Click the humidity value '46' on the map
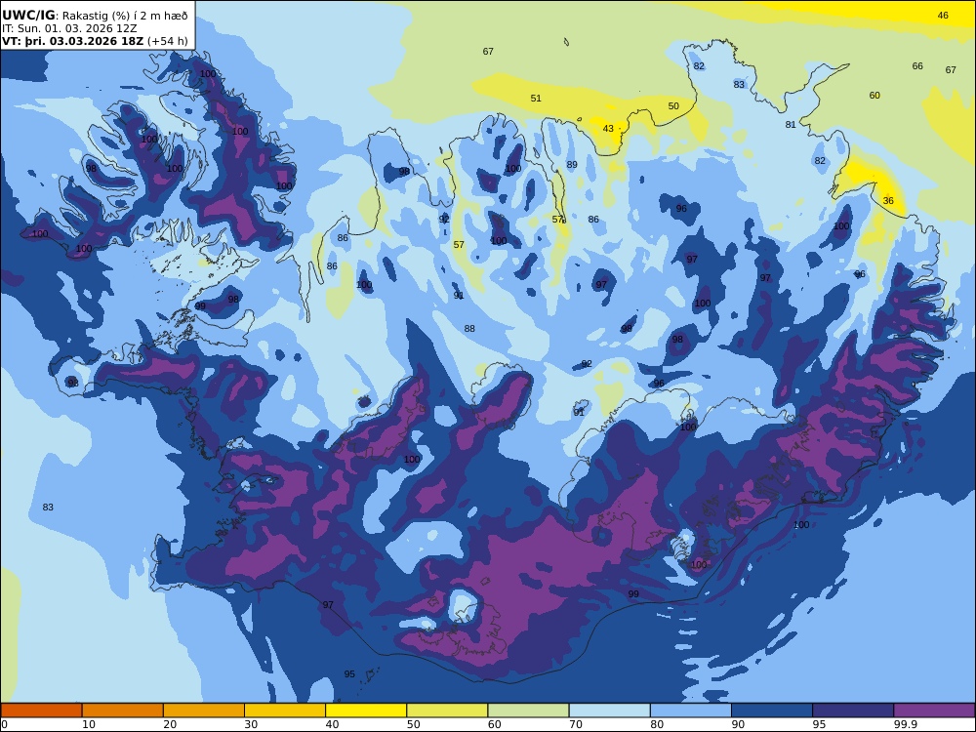This screenshot has height=732, width=976. pos(943,15)
